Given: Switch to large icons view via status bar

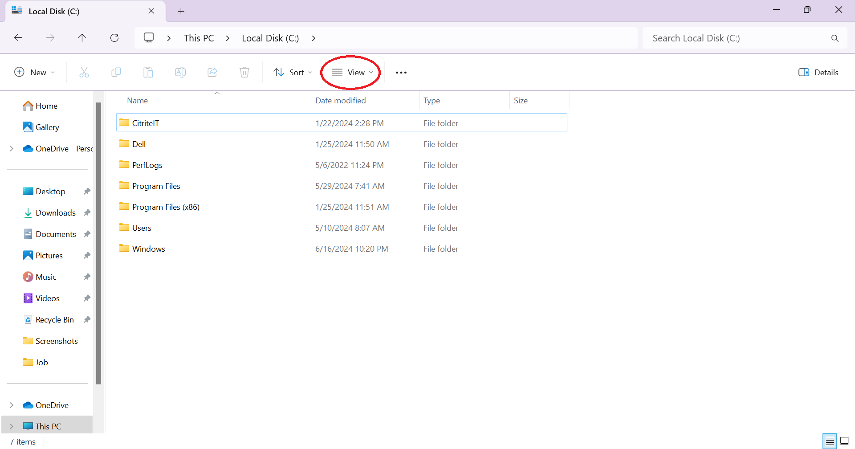Looking at the screenshot, I should tap(844, 441).
